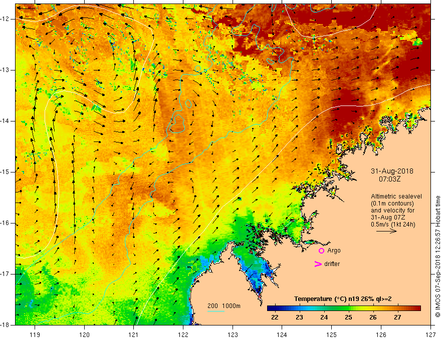The image size is (441, 340).
Task: Click color bar value 23
Action: coord(299,317)
